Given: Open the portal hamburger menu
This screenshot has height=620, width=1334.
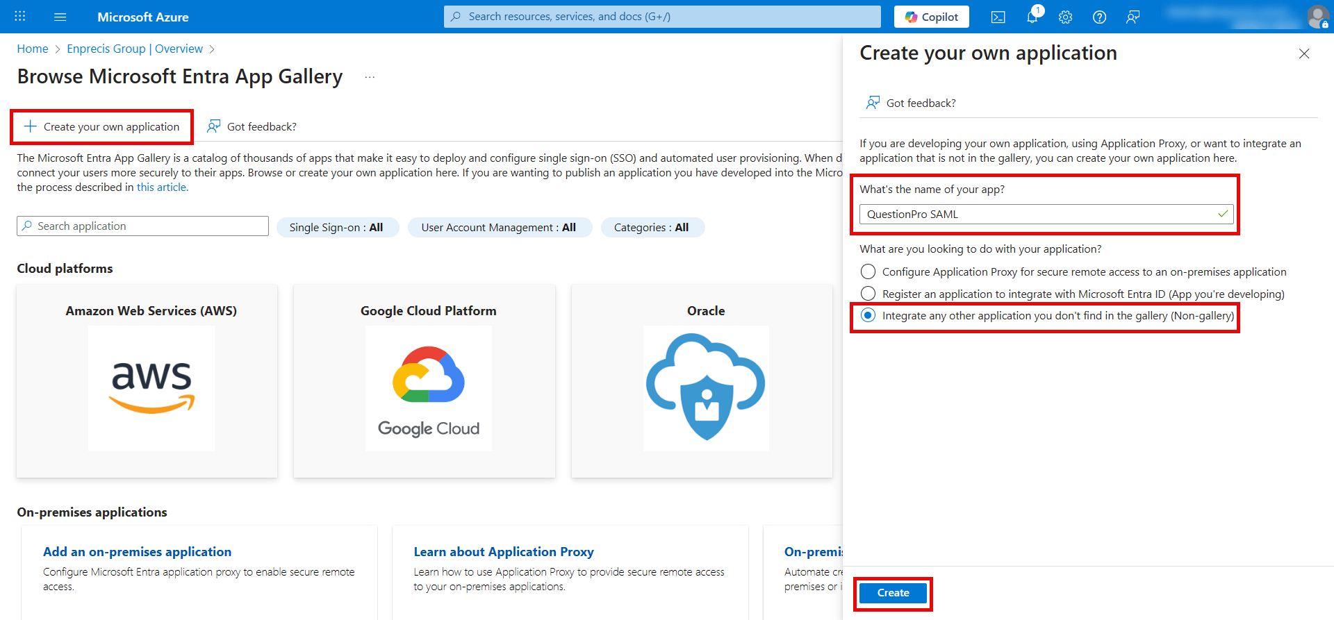Looking at the screenshot, I should pos(60,17).
